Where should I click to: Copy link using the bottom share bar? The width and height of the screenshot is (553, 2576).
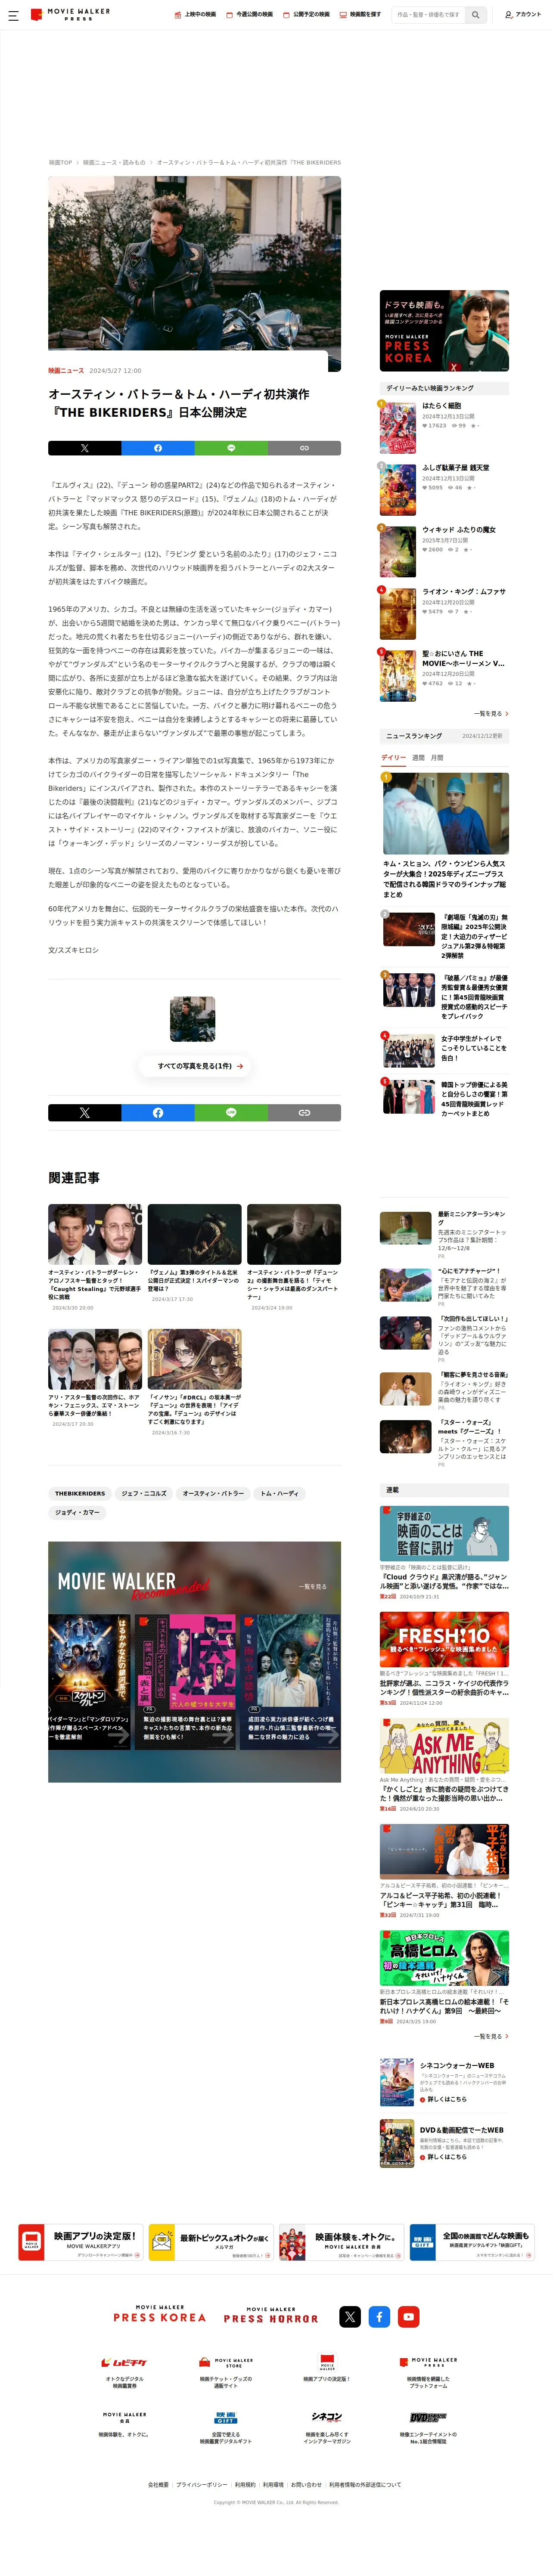tap(304, 1112)
